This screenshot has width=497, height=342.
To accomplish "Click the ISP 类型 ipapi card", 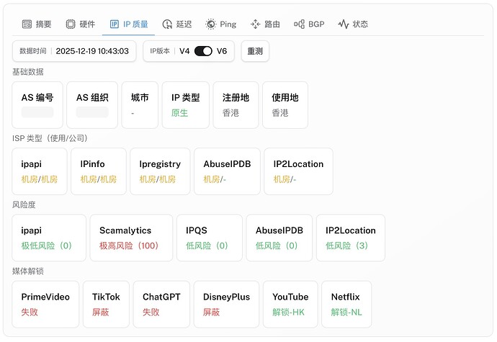I will pos(40,171).
